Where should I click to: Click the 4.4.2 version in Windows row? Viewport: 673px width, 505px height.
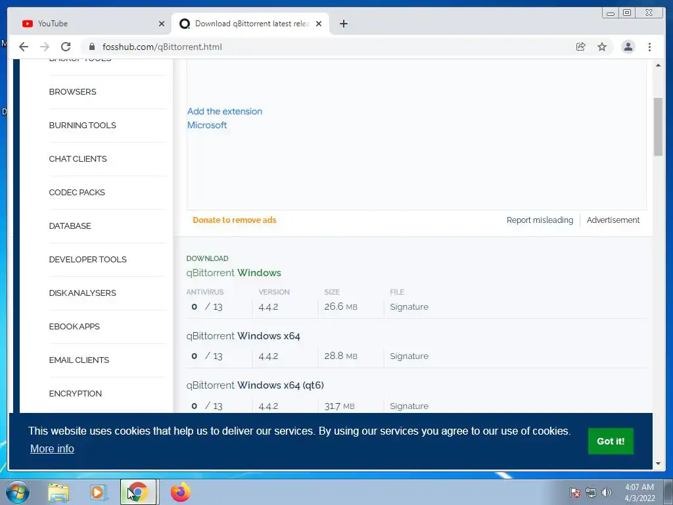[268, 307]
